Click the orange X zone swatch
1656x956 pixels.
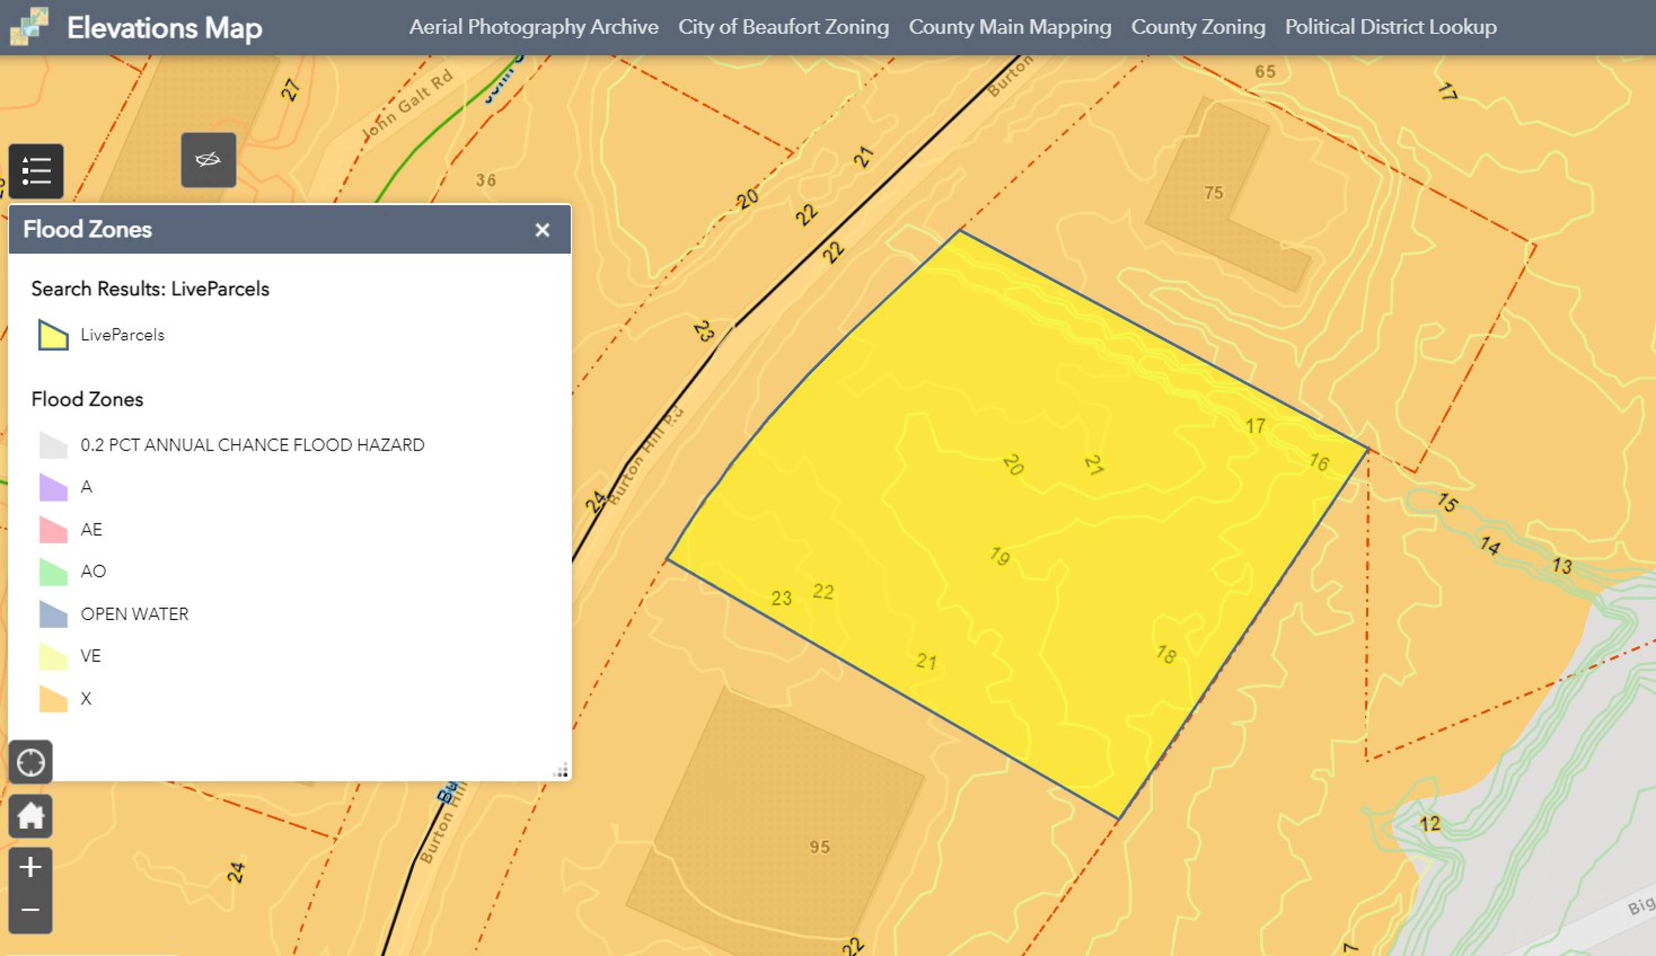53,698
